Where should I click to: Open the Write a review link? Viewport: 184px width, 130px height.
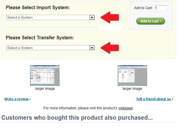pyautogui.click(x=17, y=99)
